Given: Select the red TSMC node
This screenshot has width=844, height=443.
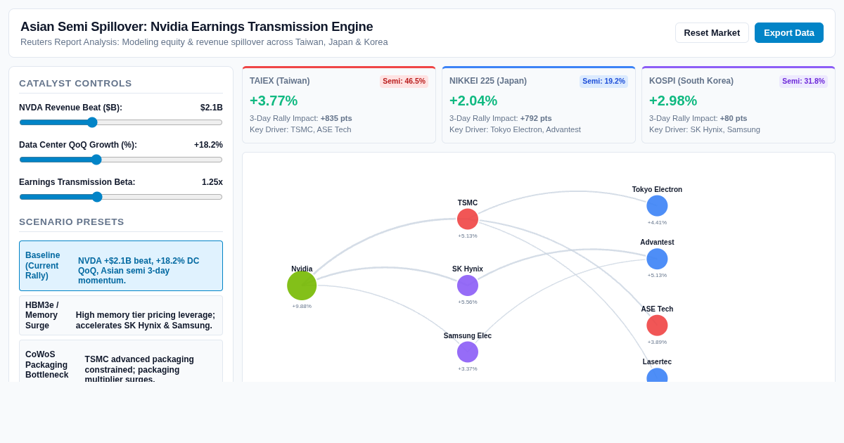Looking at the screenshot, I should (468, 219).
